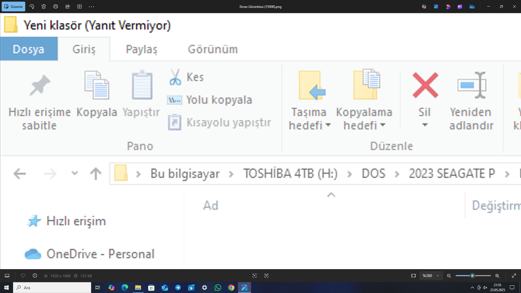Viewport: 521px width, 293px height.
Task: Click the zoom slider handle
Action: click(x=472, y=276)
